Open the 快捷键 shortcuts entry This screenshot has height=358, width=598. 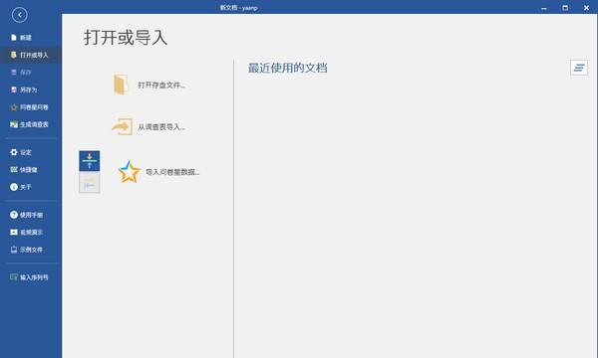[x=24, y=170]
